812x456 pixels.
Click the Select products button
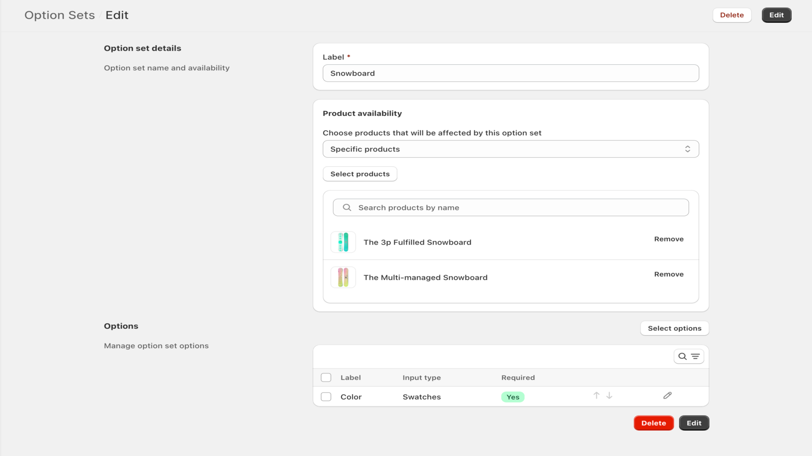(360, 174)
